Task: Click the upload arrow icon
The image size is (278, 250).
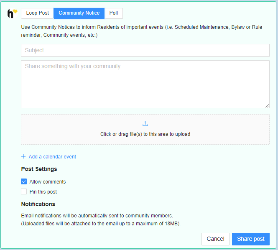Action: [145, 124]
